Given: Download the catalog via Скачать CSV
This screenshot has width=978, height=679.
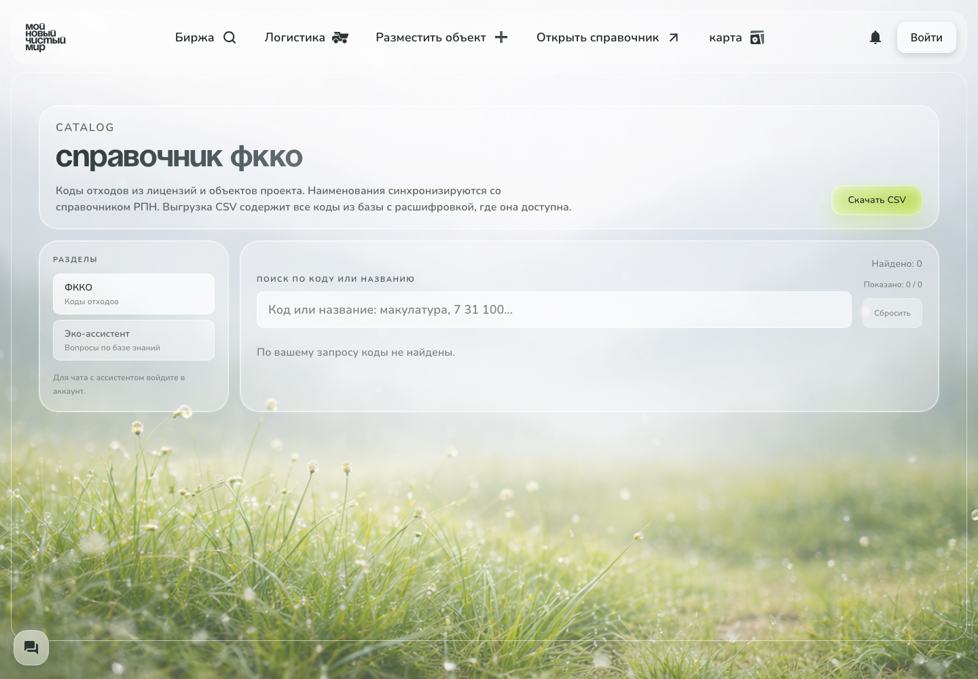Looking at the screenshot, I should pos(877,200).
